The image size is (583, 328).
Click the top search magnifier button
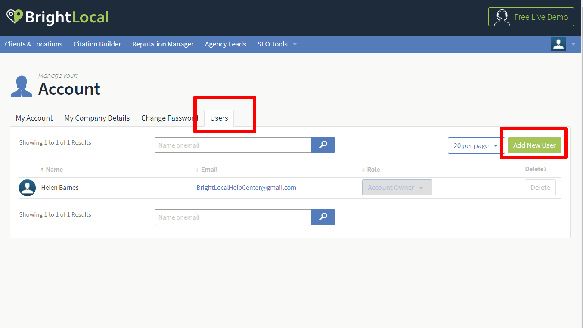pyautogui.click(x=323, y=145)
